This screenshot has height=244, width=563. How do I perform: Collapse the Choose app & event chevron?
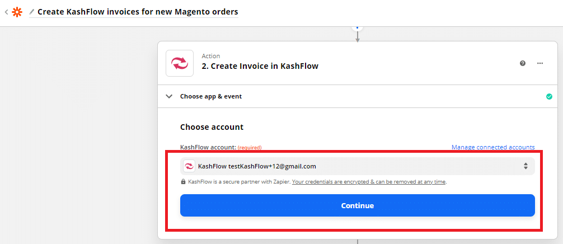click(x=169, y=96)
